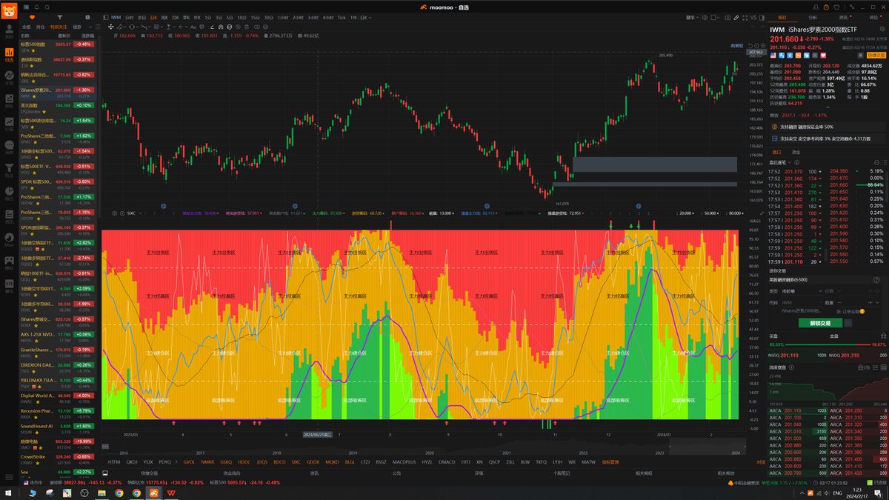Select the 15分 timeframe button
The image size is (889, 500).
pos(255,16)
